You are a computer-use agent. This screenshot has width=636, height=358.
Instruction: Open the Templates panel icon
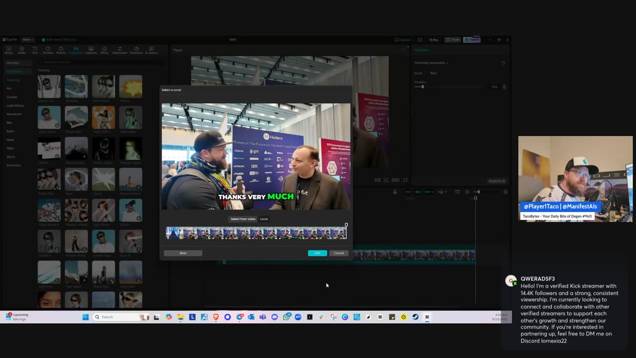click(136, 50)
